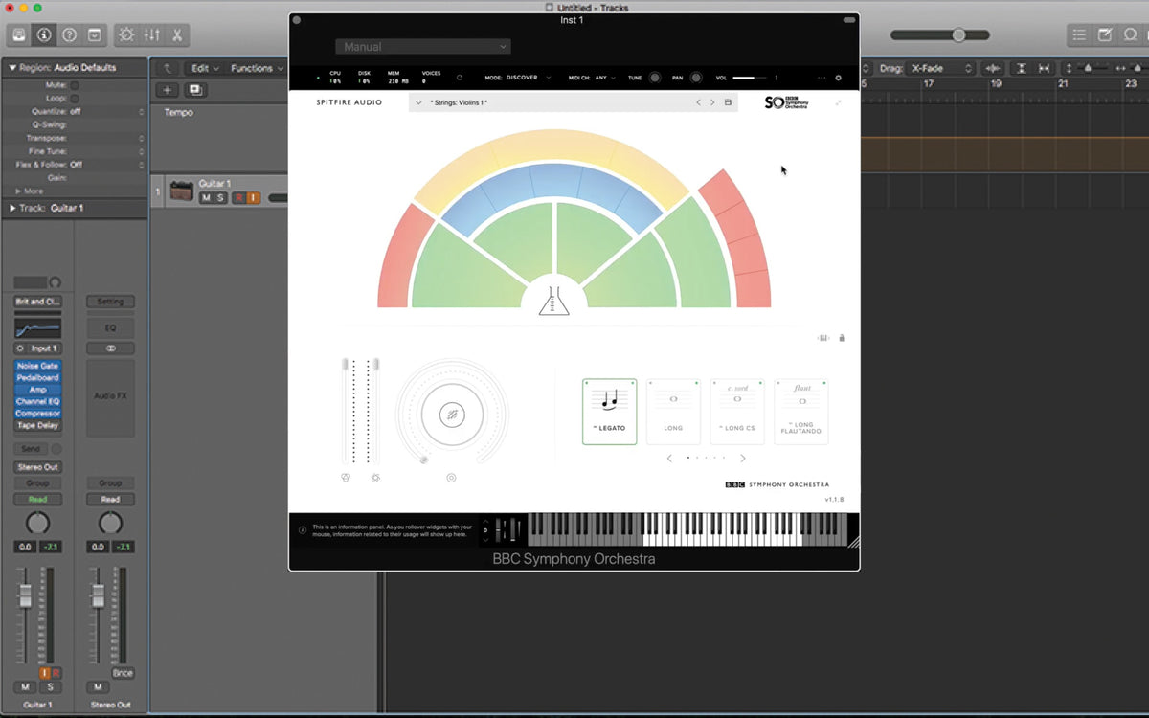Open the Library panel icon

20,35
